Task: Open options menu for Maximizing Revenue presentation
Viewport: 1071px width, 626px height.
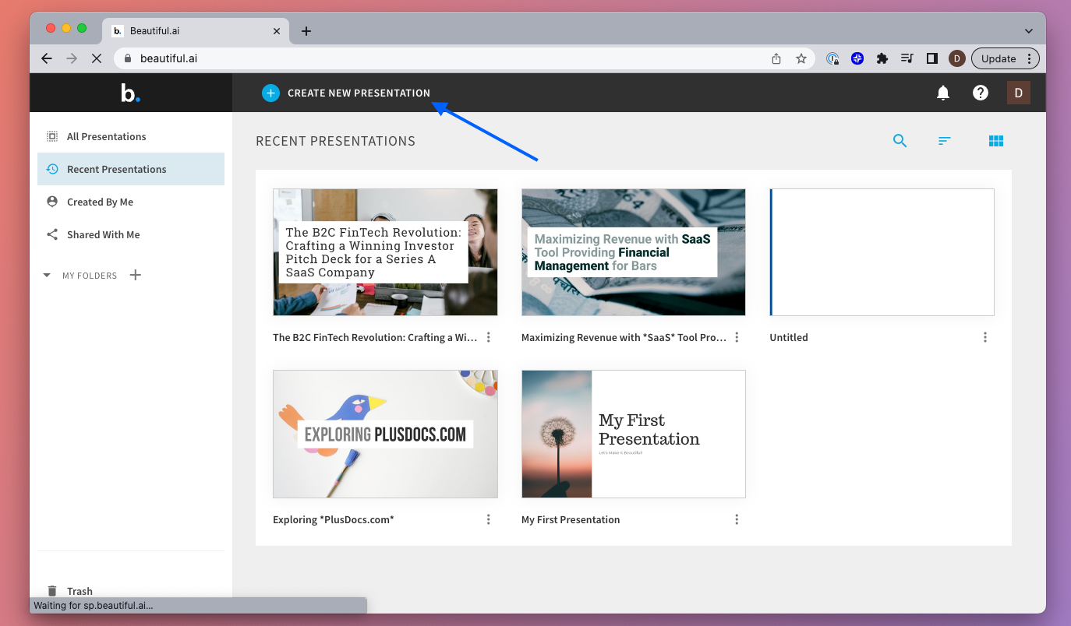Action: click(737, 337)
